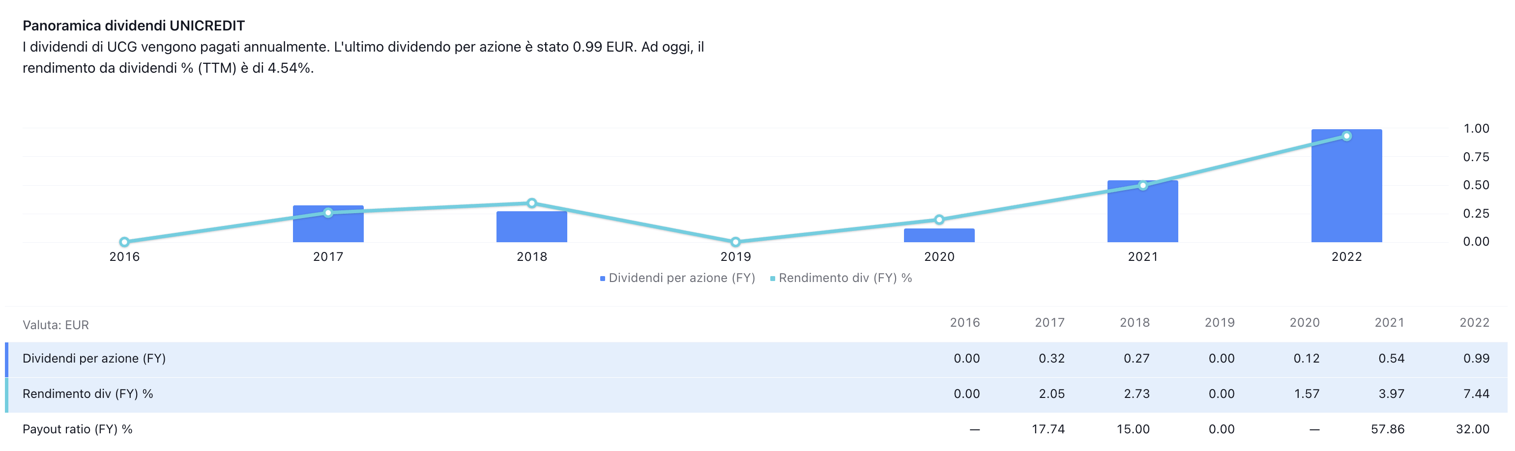Select the Rendimento div table row label
Image resolution: width=1515 pixels, height=451 pixels.
[87, 394]
